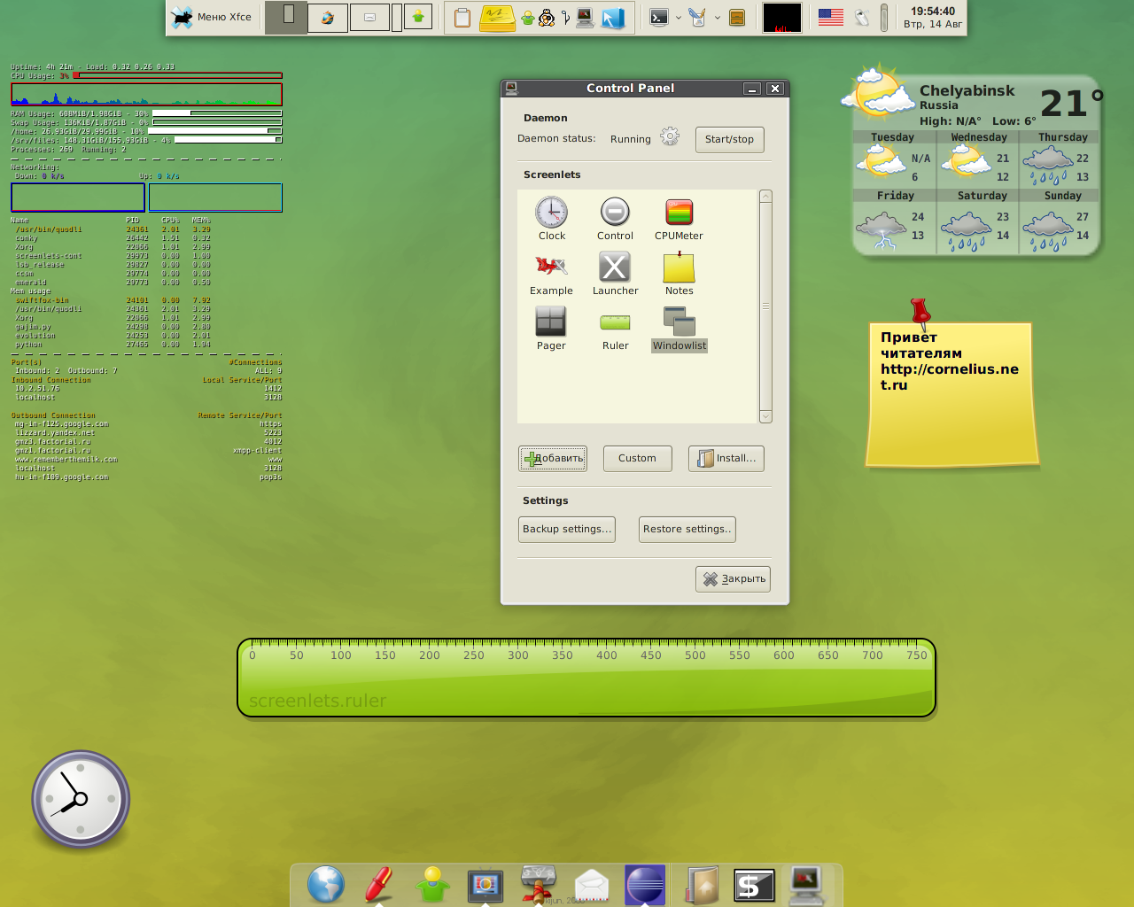Open the dollar terminal icon in dock
1134x907 pixels.
[754, 885]
